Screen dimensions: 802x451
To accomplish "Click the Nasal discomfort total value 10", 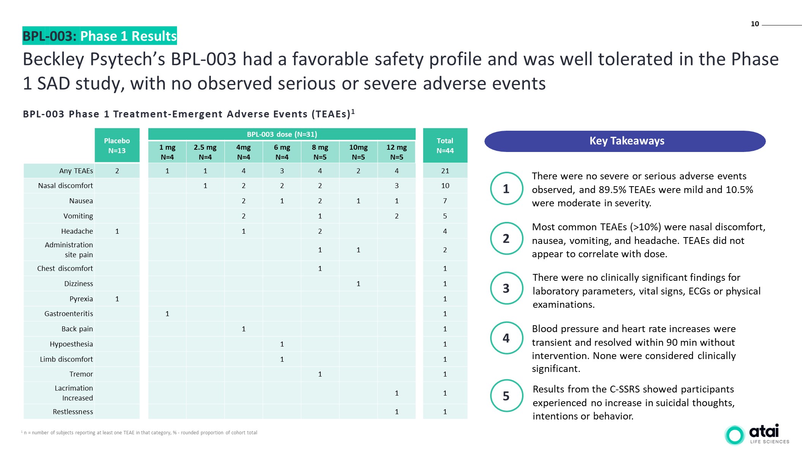I will pos(445,186).
